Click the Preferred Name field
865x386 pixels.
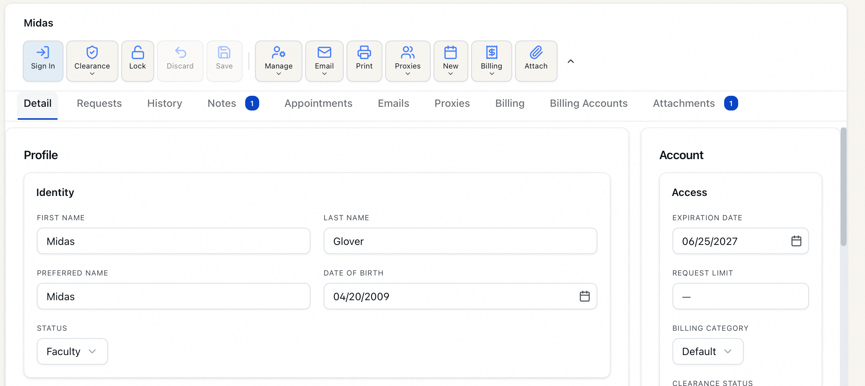pyautogui.click(x=174, y=296)
